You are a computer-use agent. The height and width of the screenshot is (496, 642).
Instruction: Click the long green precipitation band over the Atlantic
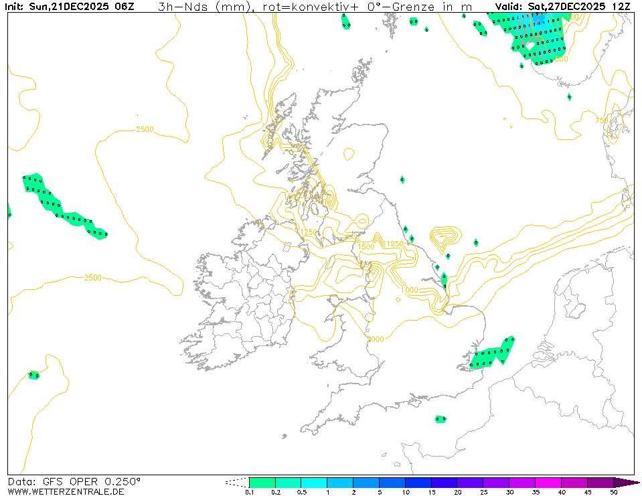tap(64, 207)
